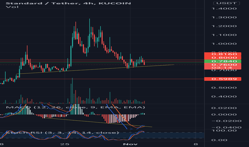Click the USDT currency selector button

[227, 3]
